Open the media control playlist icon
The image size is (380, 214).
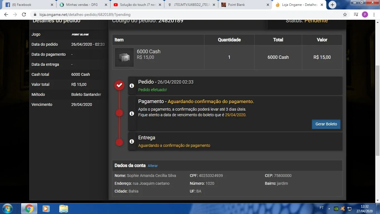[356, 14]
